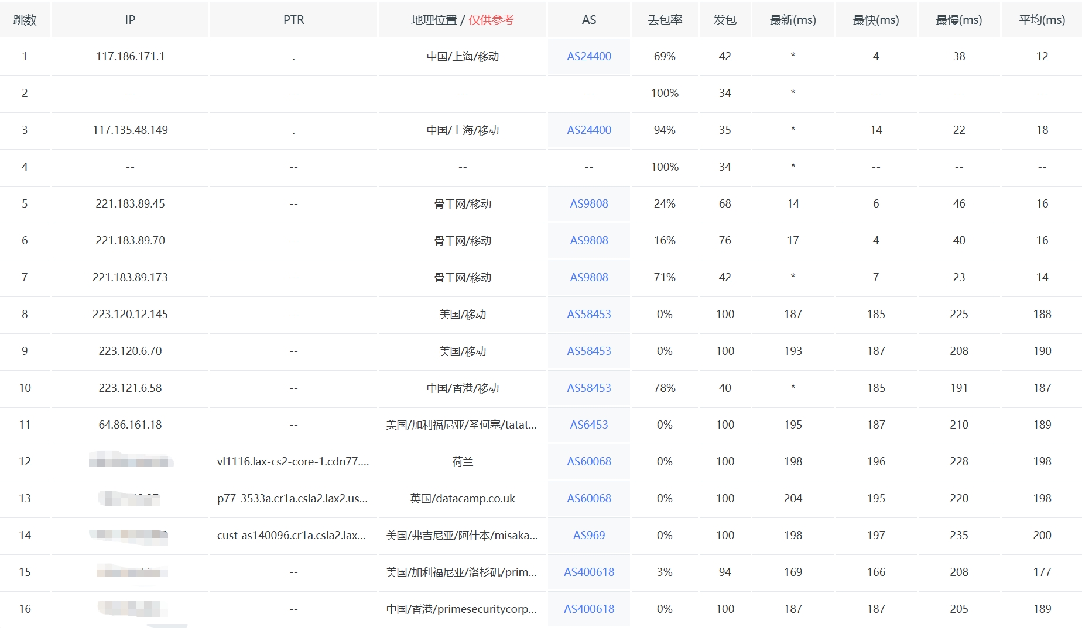Click the 200 average time value
Viewport: 1082px width, 628px height.
1042,535
